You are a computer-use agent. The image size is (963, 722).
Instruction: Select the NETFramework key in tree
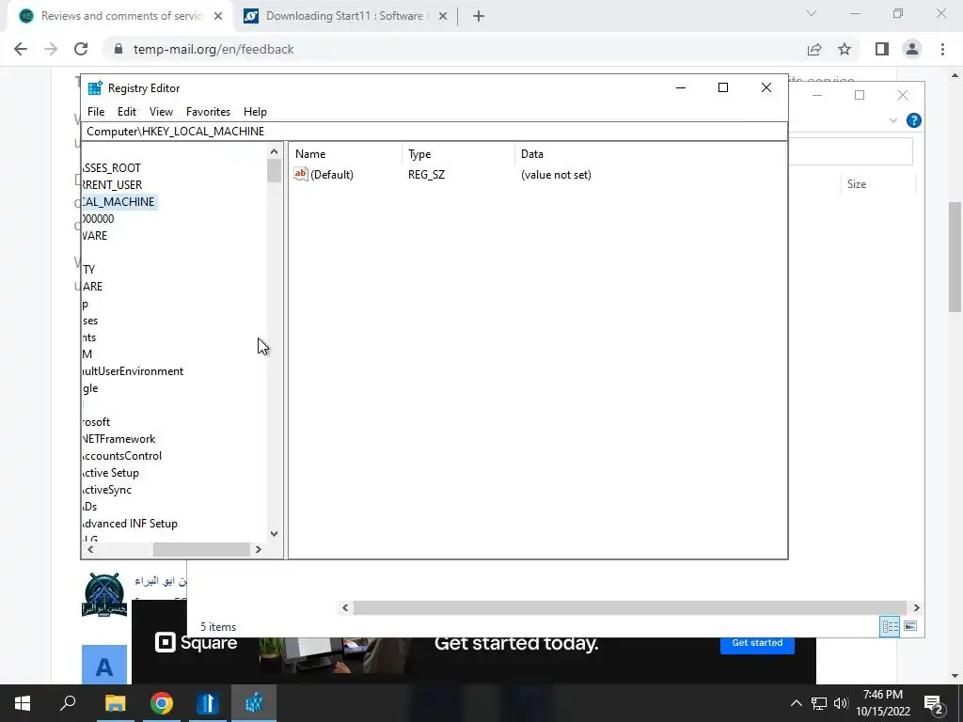[119, 439]
